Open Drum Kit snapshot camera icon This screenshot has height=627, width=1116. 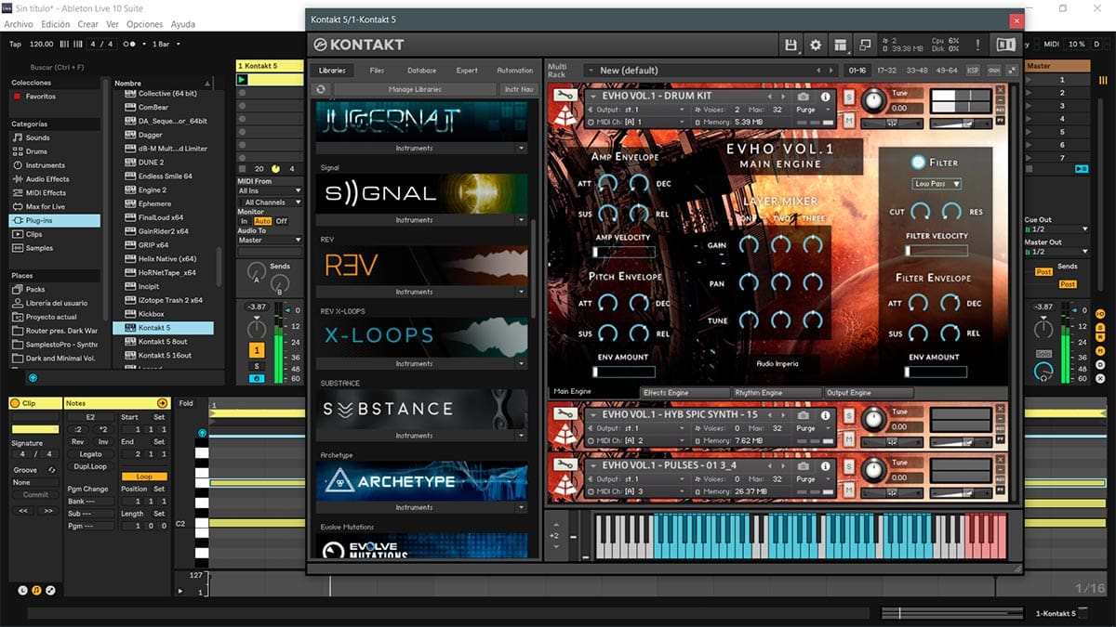804,97
